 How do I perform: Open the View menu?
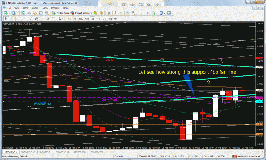tap(17, 8)
